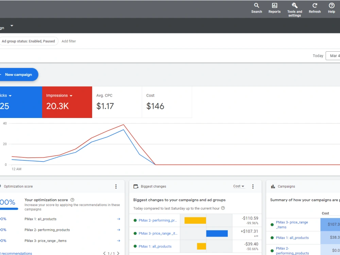The height and width of the screenshot is (255, 340).
Task: Open the Mar 4 date range picker
Action: click(x=333, y=56)
